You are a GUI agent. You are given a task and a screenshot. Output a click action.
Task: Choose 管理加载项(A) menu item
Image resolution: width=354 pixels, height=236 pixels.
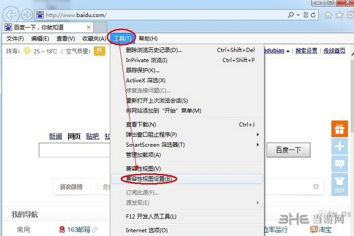coord(187,155)
